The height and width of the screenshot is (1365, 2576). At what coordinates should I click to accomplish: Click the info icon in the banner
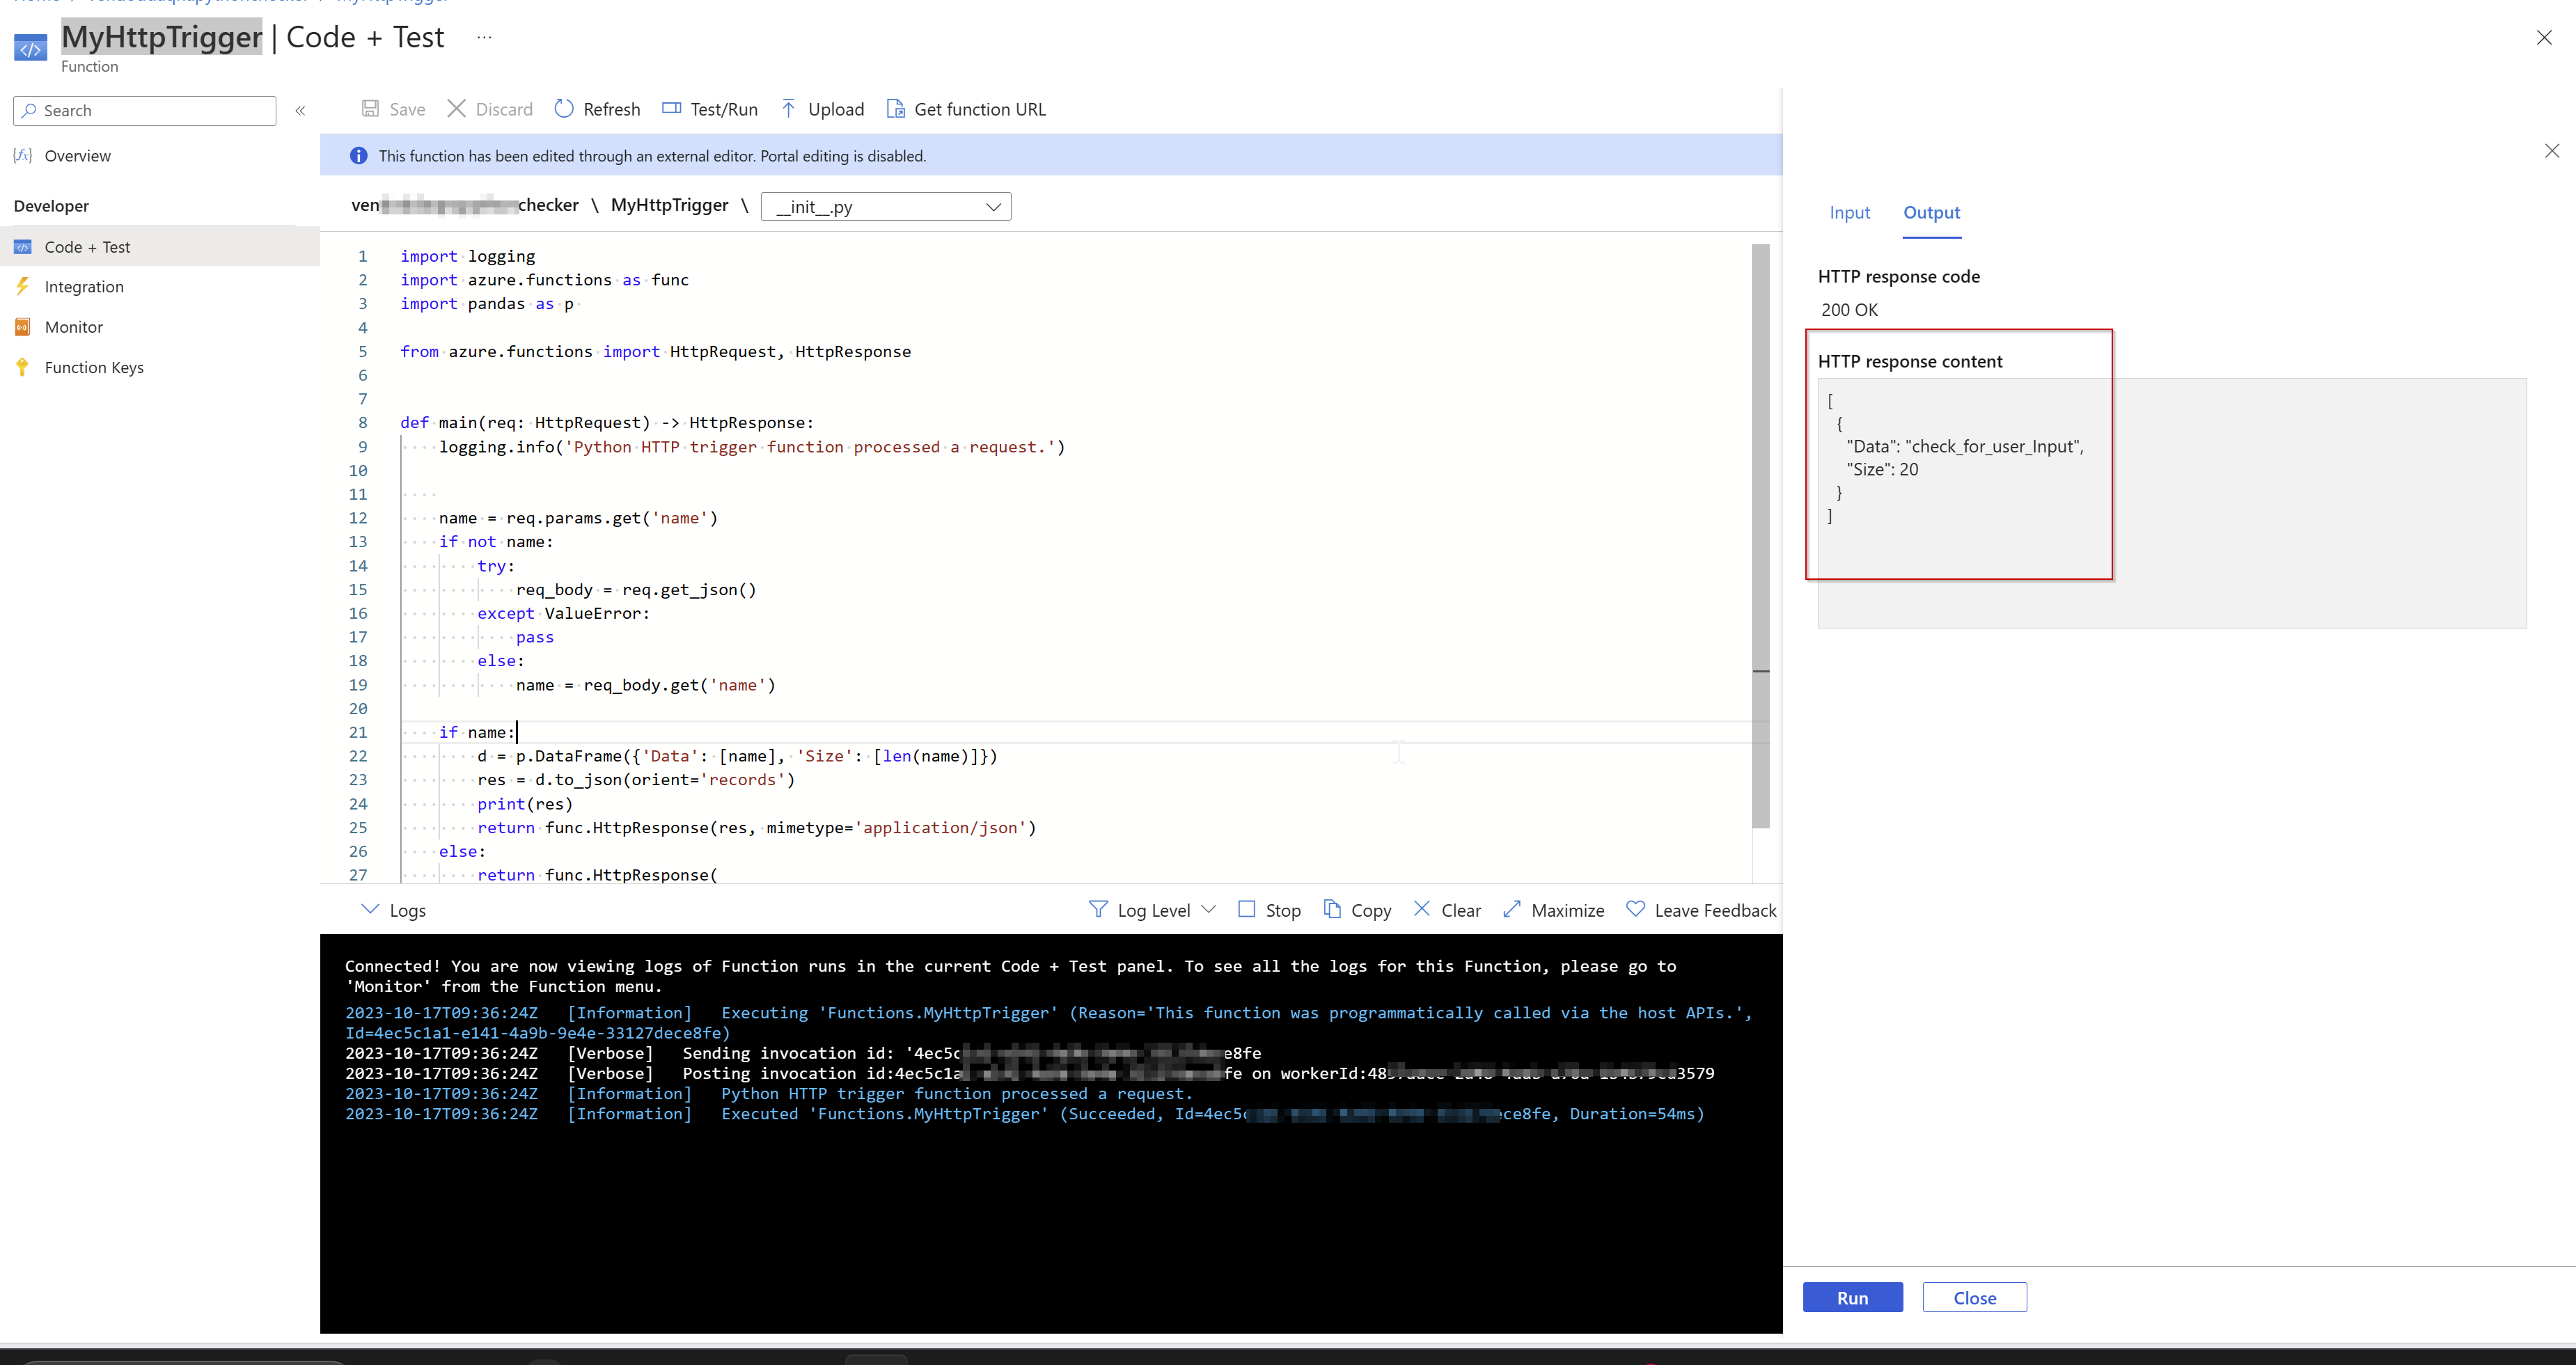358,156
